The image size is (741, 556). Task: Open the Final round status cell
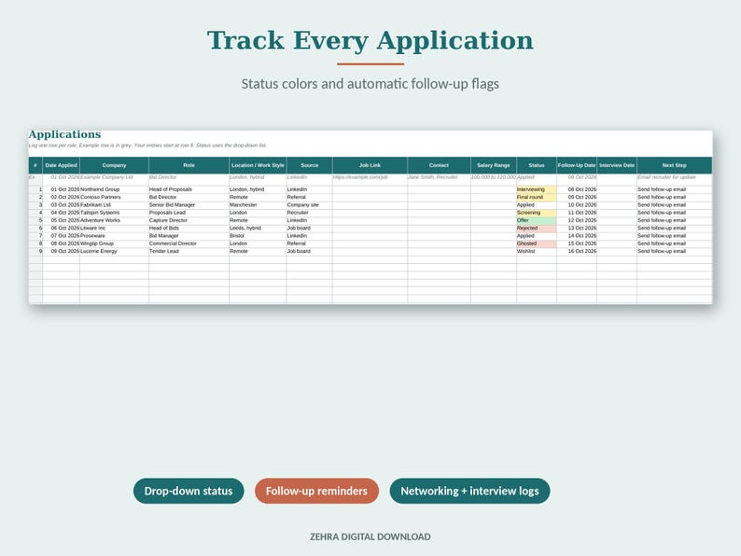[x=537, y=197]
